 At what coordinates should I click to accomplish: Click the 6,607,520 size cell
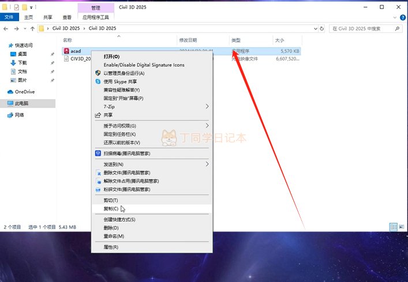[x=287, y=59]
